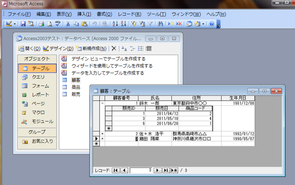Switch to Details view icon
The width and height of the screenshot is (295, 185).
[x=149, y=49]
